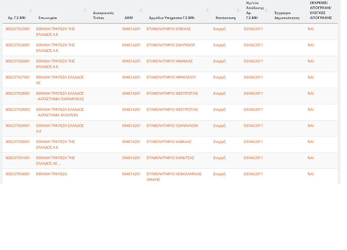The image size is (347, 250).
Task: Open ΕΘΝΙΚΗ ΤΡΑΠΕΖΑ ΕΛΛΑΔΟΣ - ΚΑΤΑΣΤΗΜΑ ΦΙΛΙΑΤΩΝ
Action: (60, 112)
